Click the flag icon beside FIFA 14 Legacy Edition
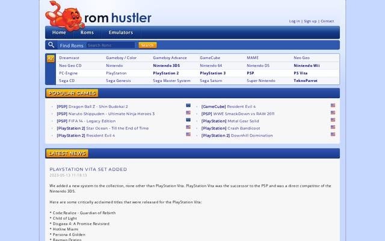The image size is (385, 241). point(188,120)
